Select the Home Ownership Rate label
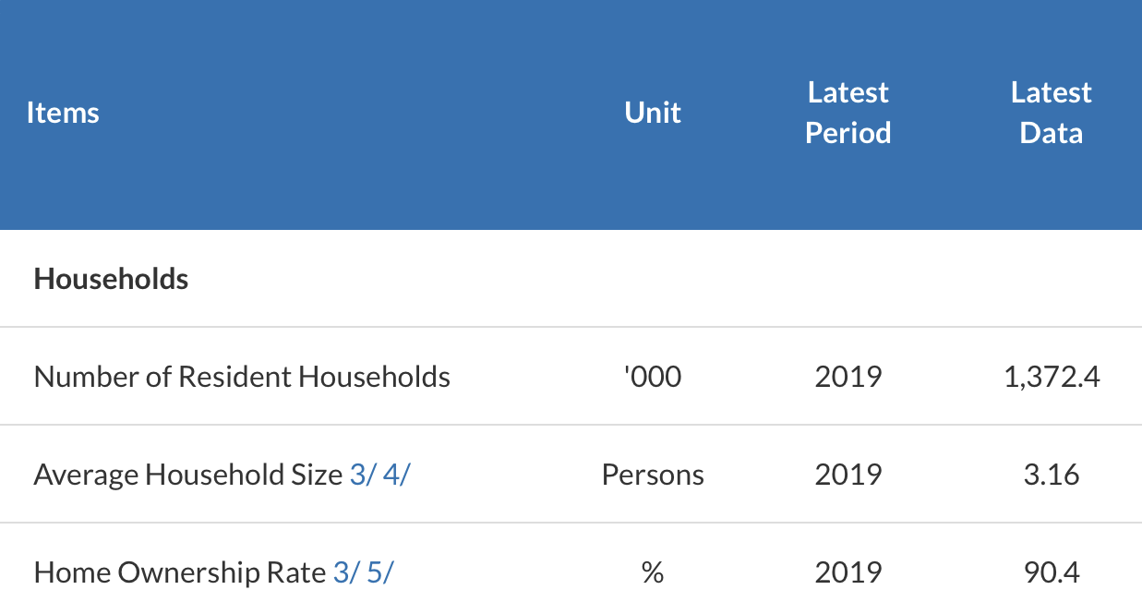 (180, 572)
